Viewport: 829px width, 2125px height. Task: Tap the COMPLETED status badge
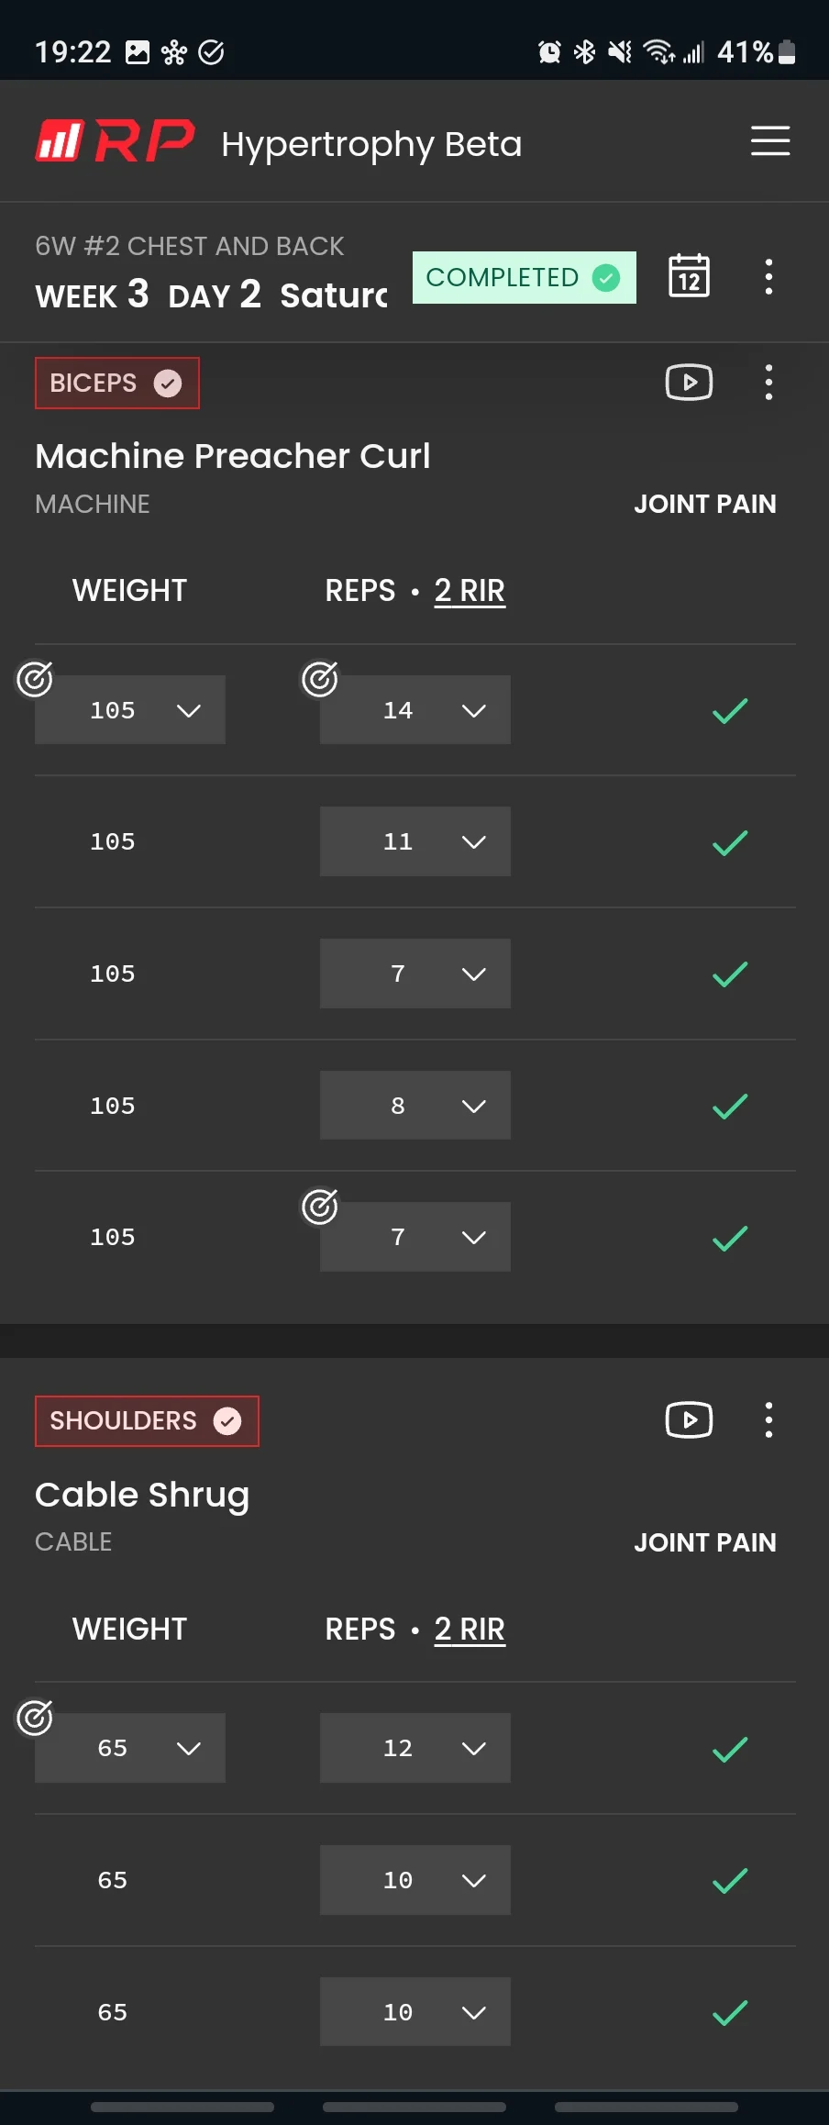tap(524, 277)
